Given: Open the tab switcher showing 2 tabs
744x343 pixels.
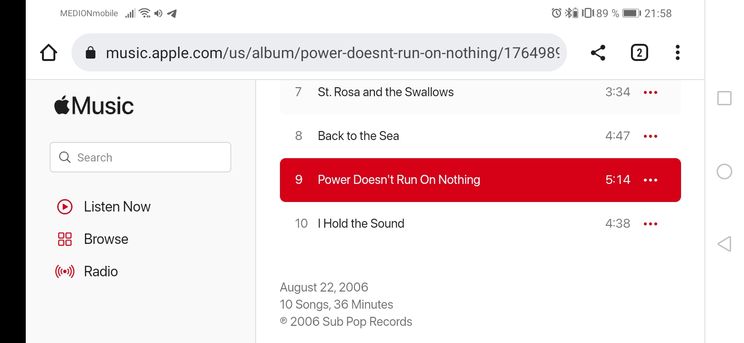Looking at the screenshot, I should pos(639,52).
